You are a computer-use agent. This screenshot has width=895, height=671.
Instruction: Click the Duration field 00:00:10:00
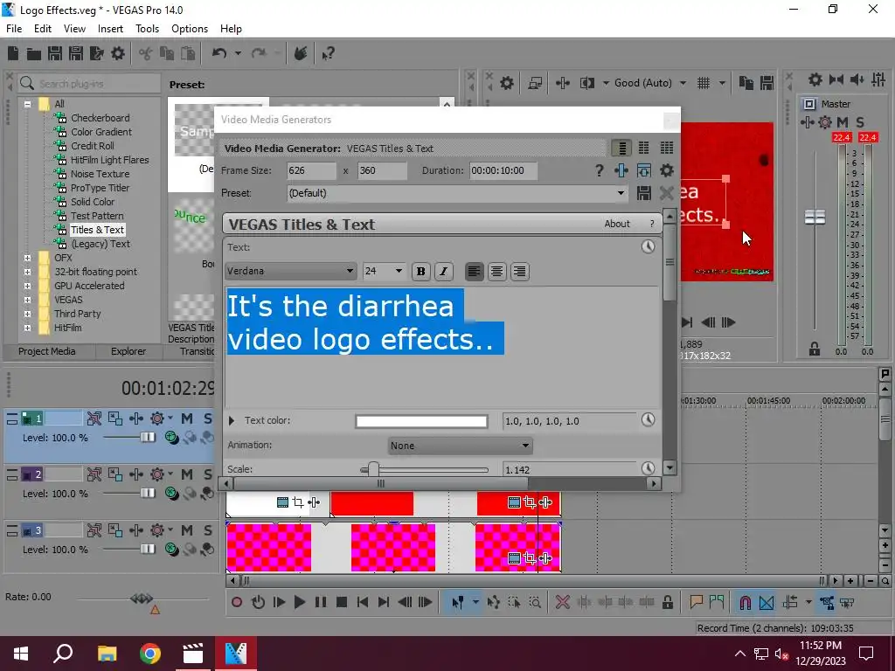click(x=503, y=170)
